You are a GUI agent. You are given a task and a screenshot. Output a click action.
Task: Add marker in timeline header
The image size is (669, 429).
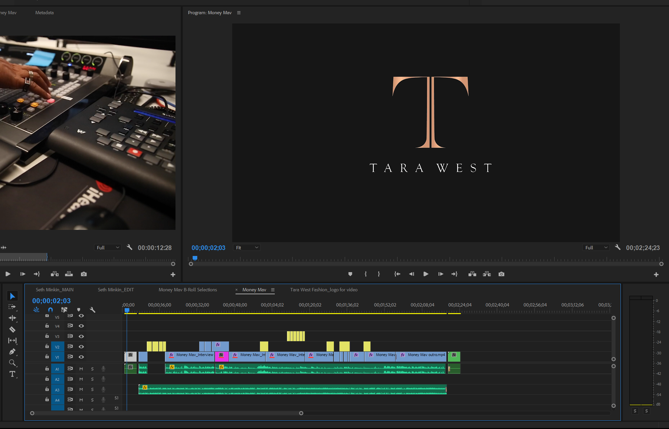pyautogui.click(x=79, y=310)
